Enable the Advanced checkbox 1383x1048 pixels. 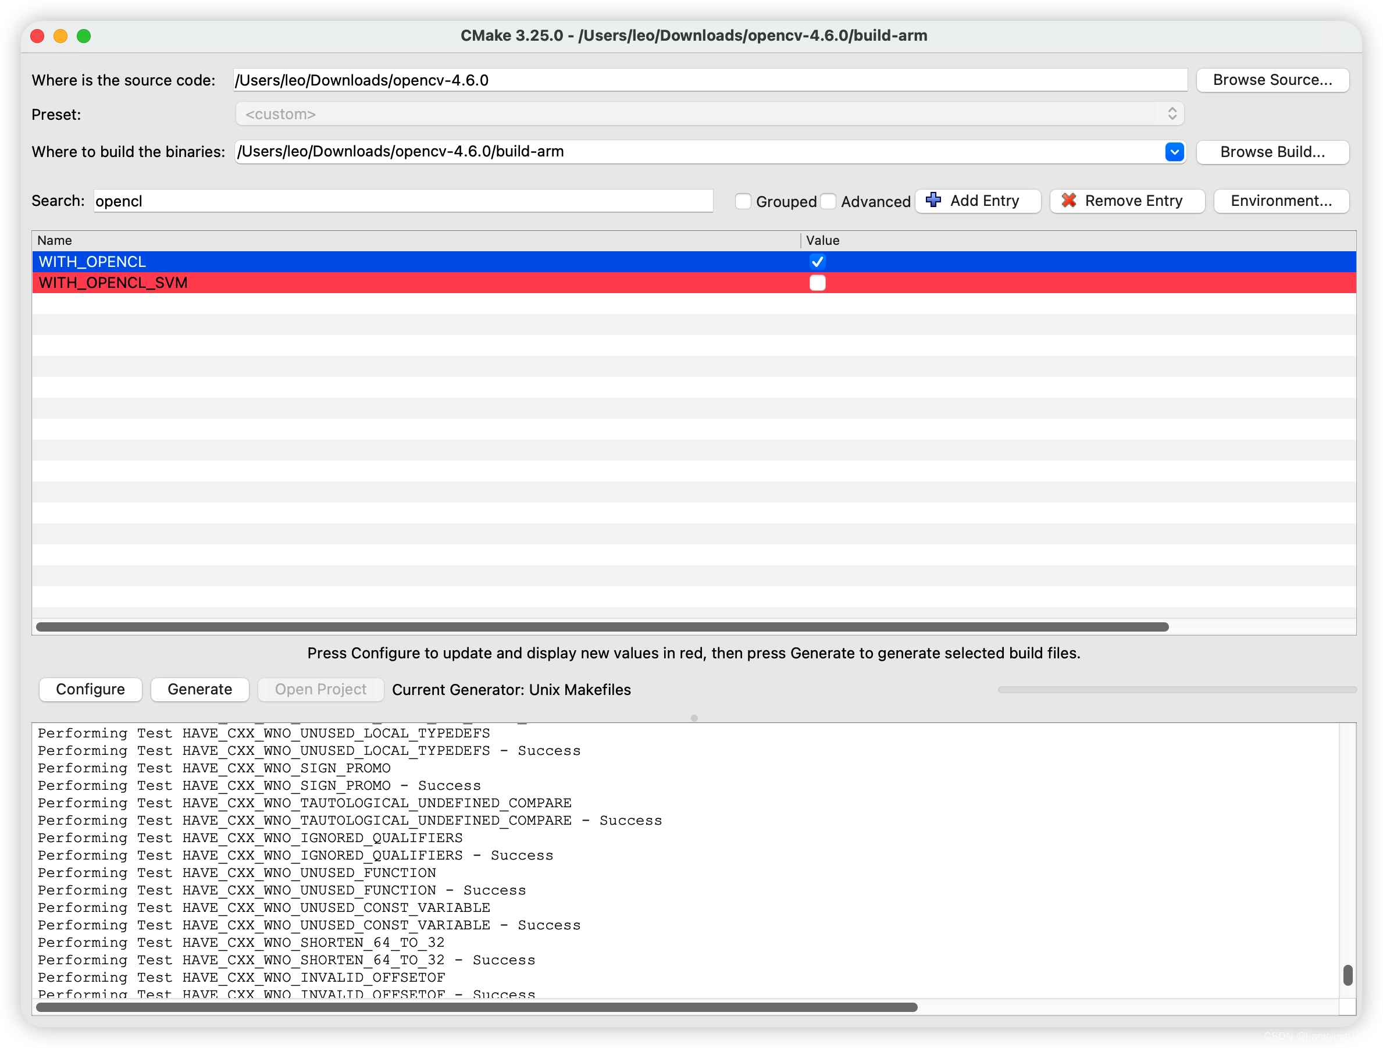[x=828, y=201]
